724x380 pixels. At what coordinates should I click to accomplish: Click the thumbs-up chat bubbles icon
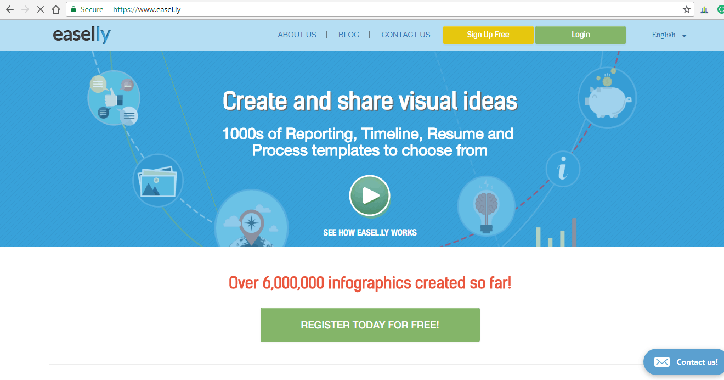click(x=114, y=98)
